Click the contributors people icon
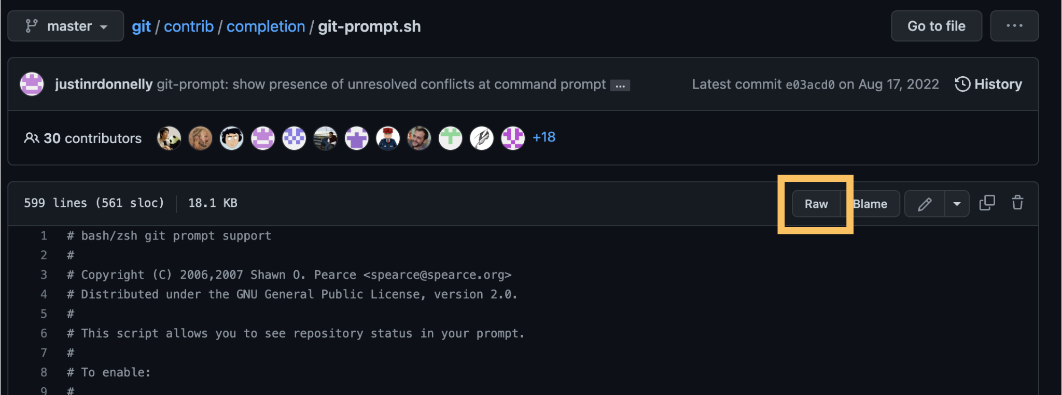The image size is (1062, 395). click(x=32, y=138)
